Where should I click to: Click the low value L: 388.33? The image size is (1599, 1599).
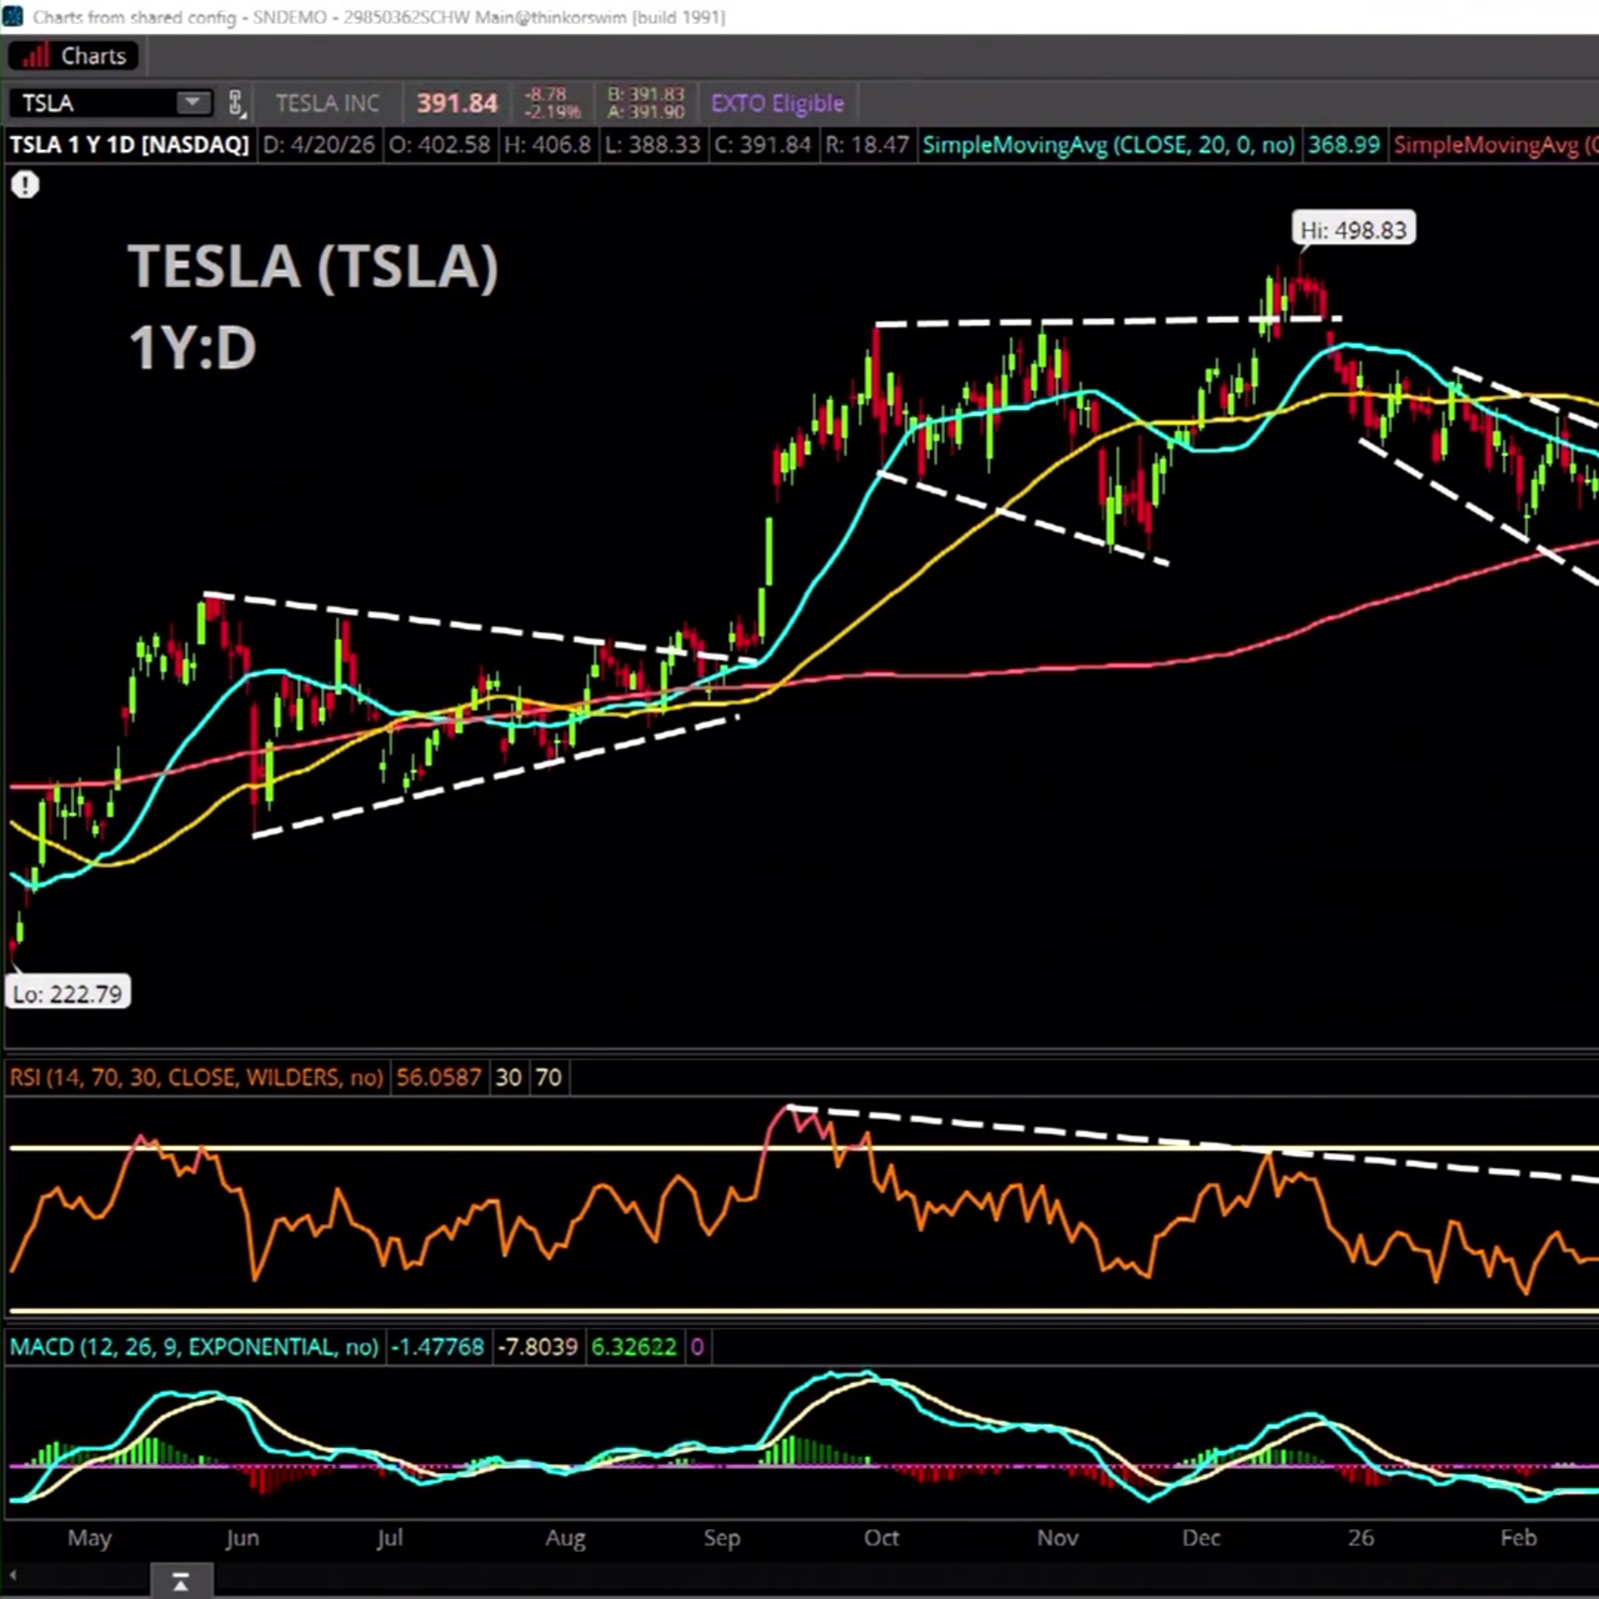click(652, 145)
